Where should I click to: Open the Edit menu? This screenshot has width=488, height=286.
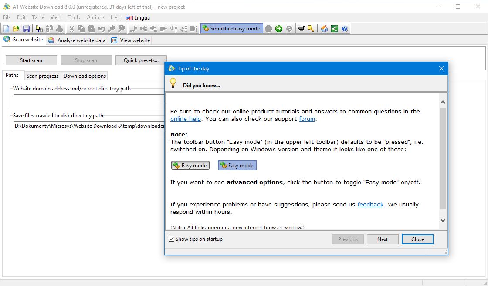click(21, 17)
